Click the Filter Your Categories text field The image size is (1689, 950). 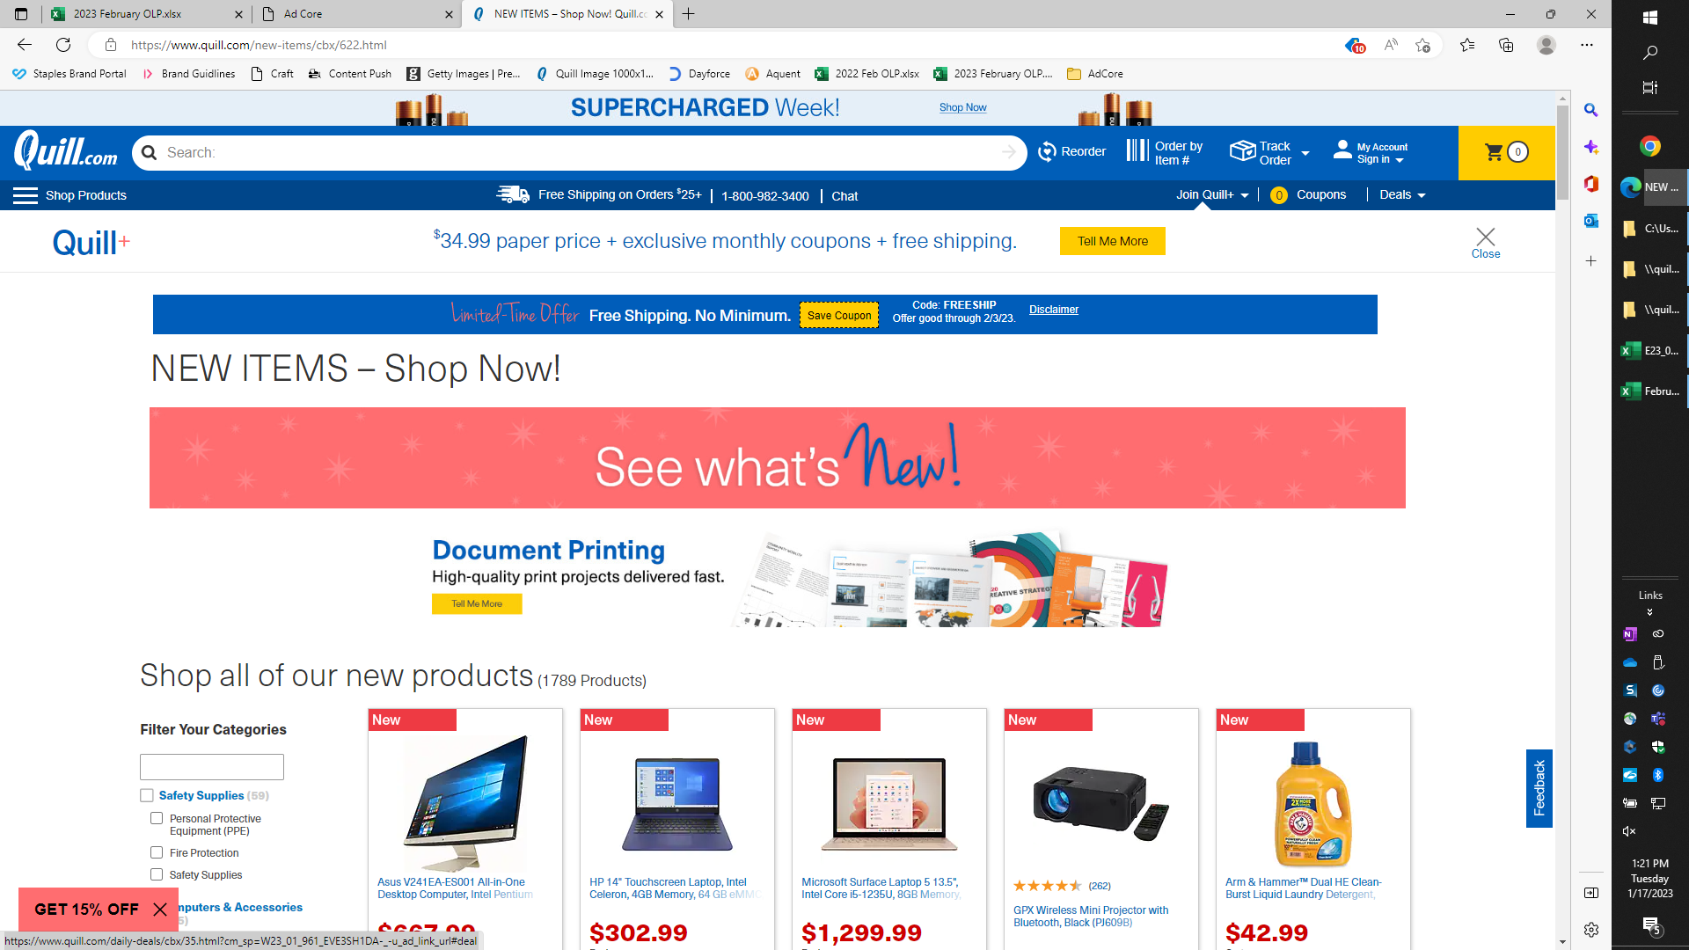212,767
